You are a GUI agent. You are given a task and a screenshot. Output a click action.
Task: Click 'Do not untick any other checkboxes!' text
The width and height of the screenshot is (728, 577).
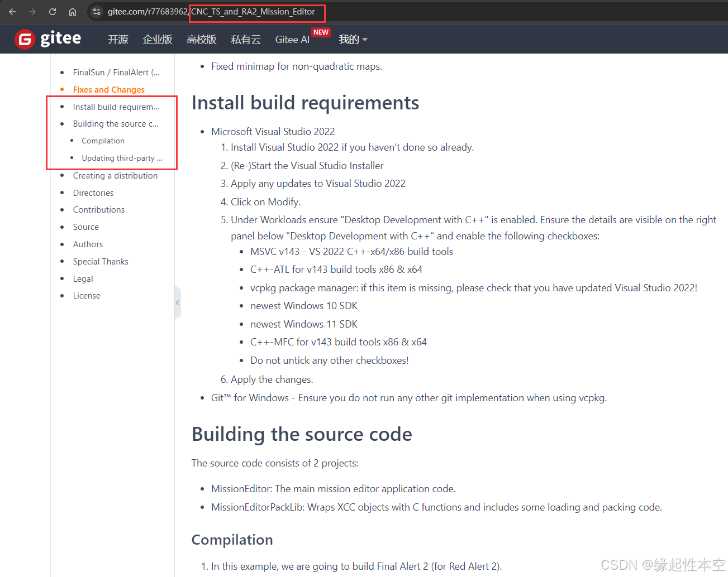pos(330,360)
